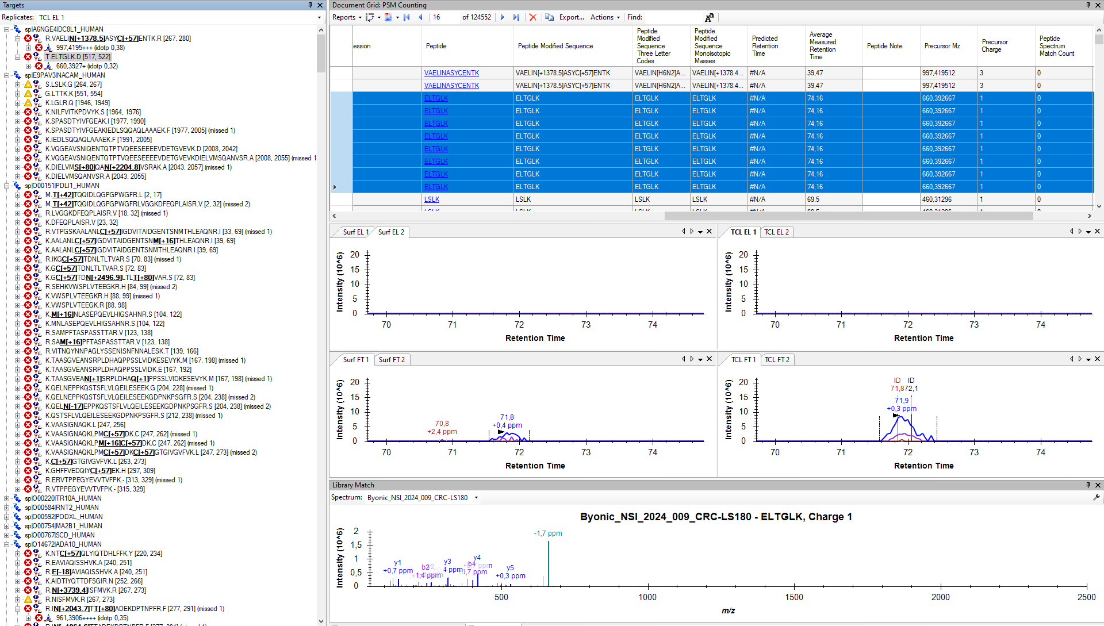1104x626 pixels.
Task: Click the red delete X icon
Action: click(533, 17)
